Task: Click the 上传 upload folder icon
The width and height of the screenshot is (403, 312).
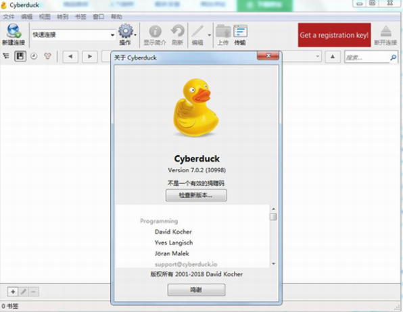Action: (x=223, y=31)
